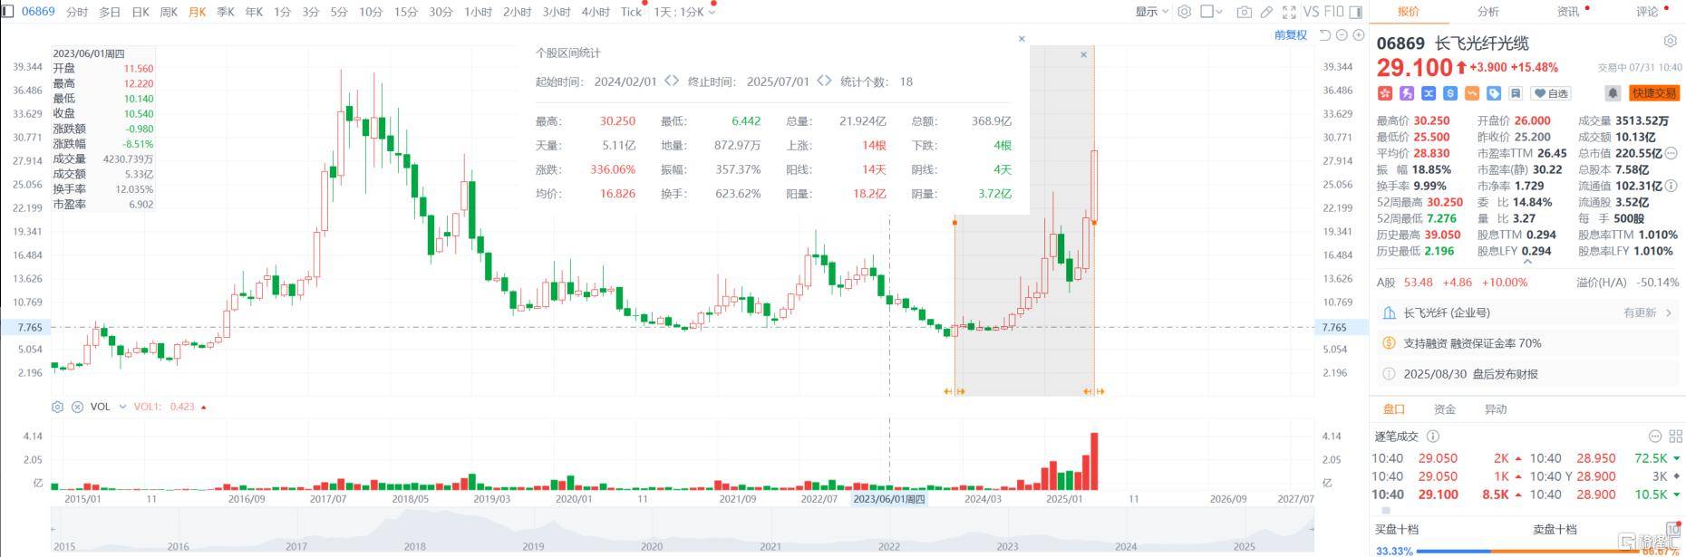Show info about 逐笔成交
This screenshot has height=557, width=1686.
pos(1433,437)
